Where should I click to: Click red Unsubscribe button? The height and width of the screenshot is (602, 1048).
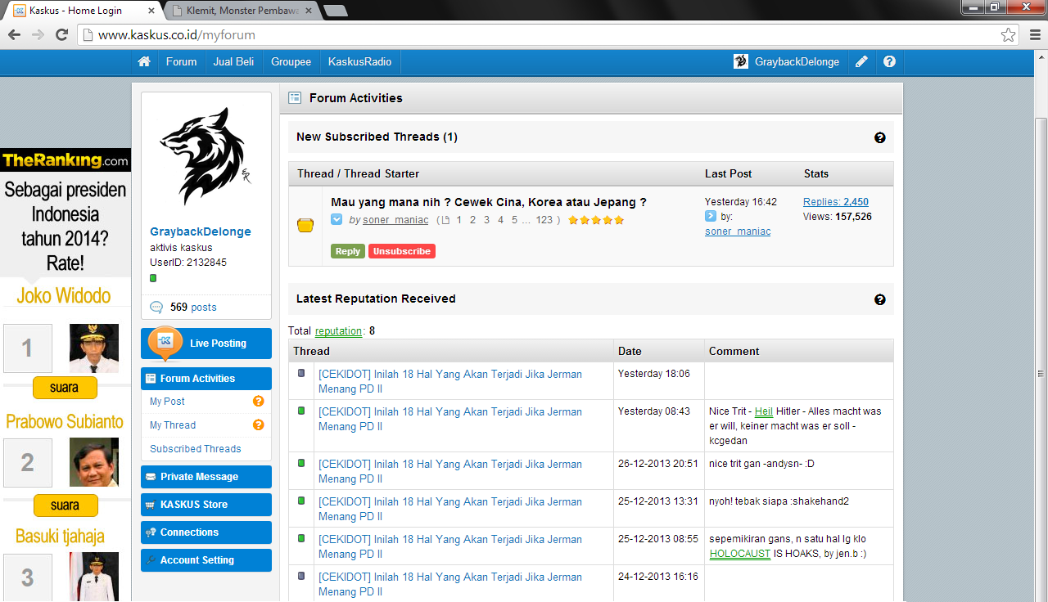pyautogui.click(x=402, y=251)
